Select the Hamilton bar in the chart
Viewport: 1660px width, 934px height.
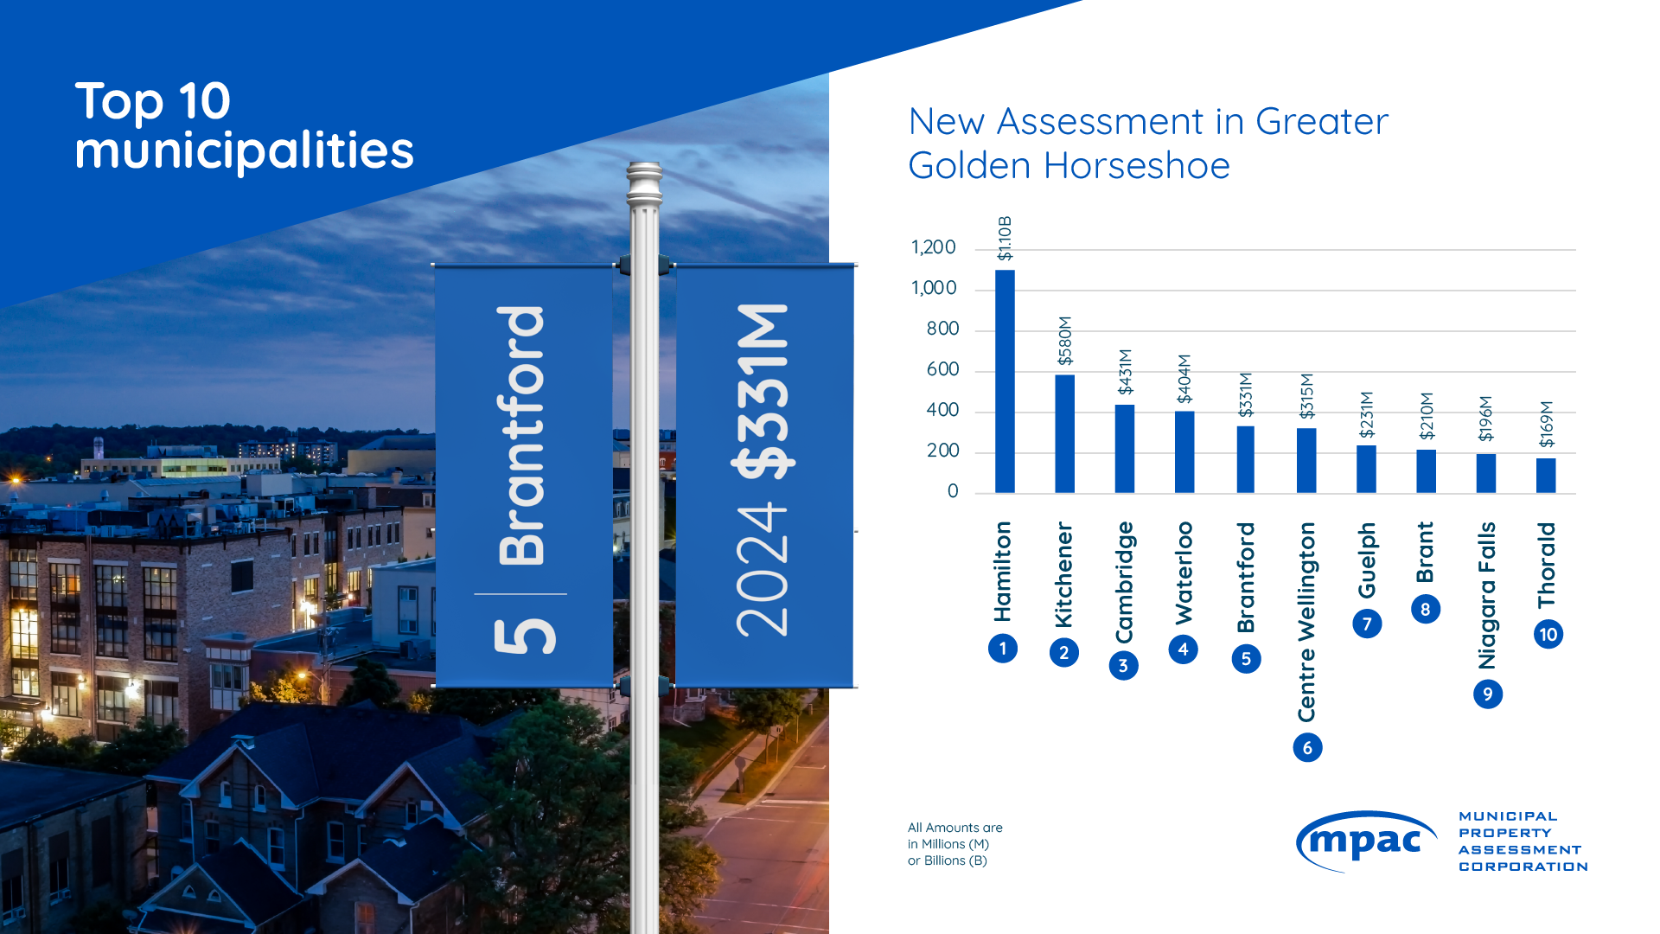click(x=1005, y=381)
